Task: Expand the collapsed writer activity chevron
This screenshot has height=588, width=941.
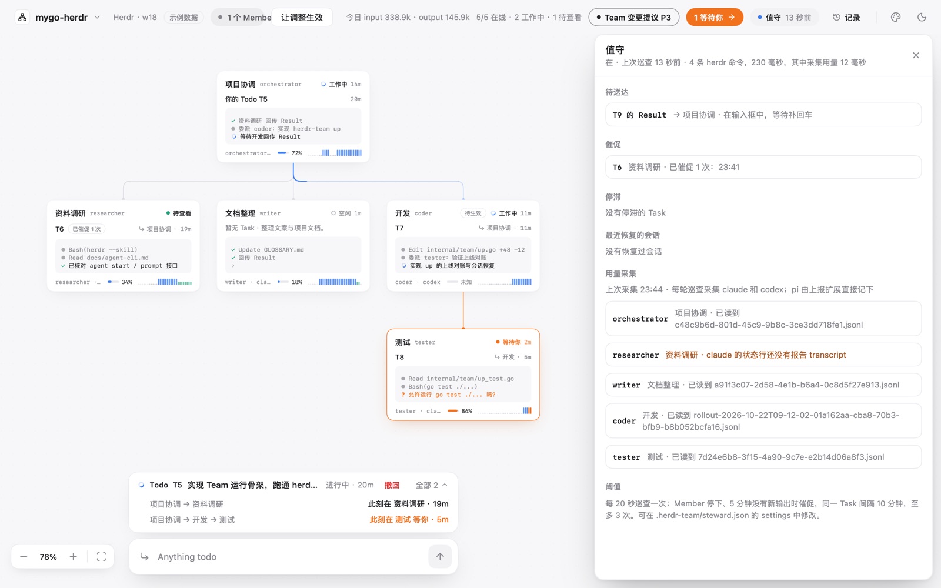Action: pyautogui.click(x=233, y=266)
